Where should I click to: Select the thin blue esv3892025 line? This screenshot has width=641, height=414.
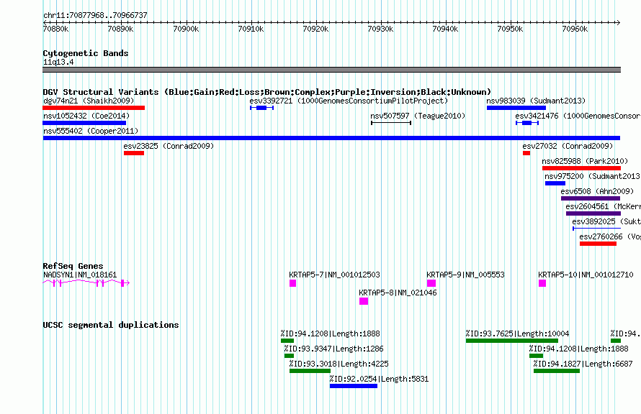click(x=596, y=229)
